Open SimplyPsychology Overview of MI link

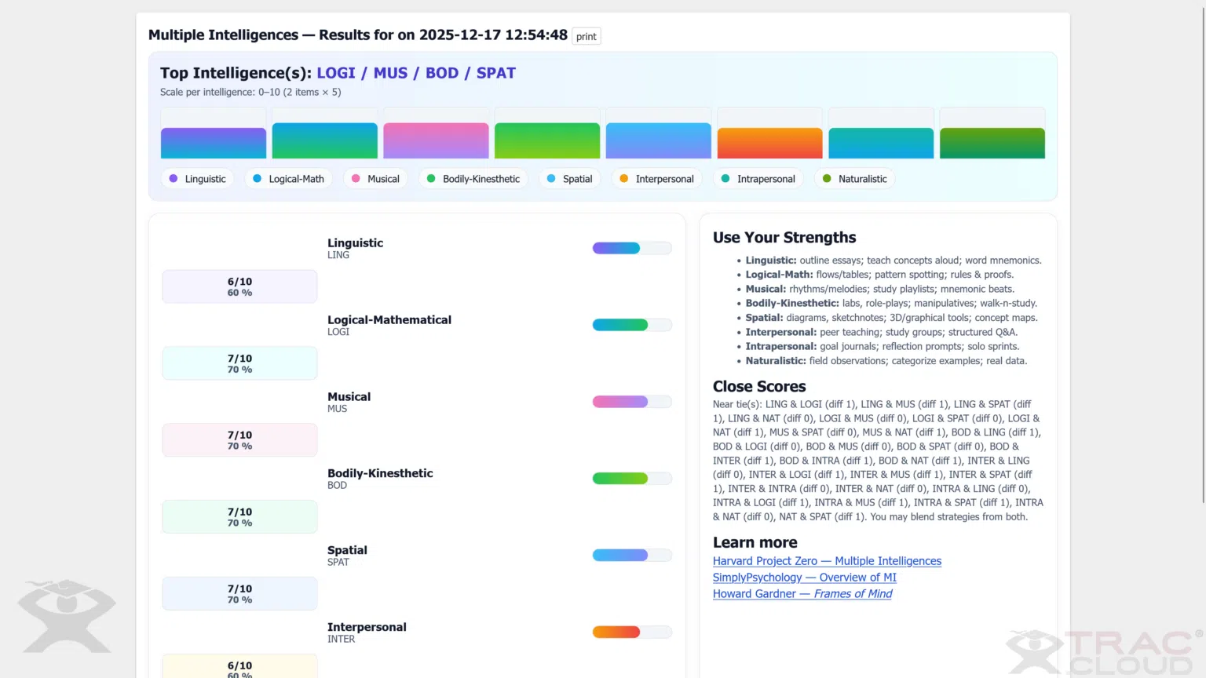804,578
